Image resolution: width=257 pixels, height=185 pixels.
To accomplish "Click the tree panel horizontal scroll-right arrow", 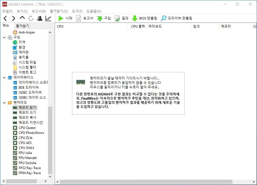I will pyautogui.click(x=45, y=181).
